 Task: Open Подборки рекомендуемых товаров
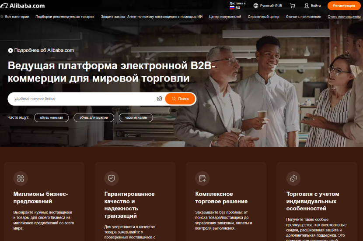(x=65, y=17)
